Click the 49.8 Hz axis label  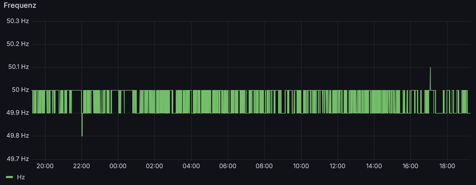tap(18, 135)
